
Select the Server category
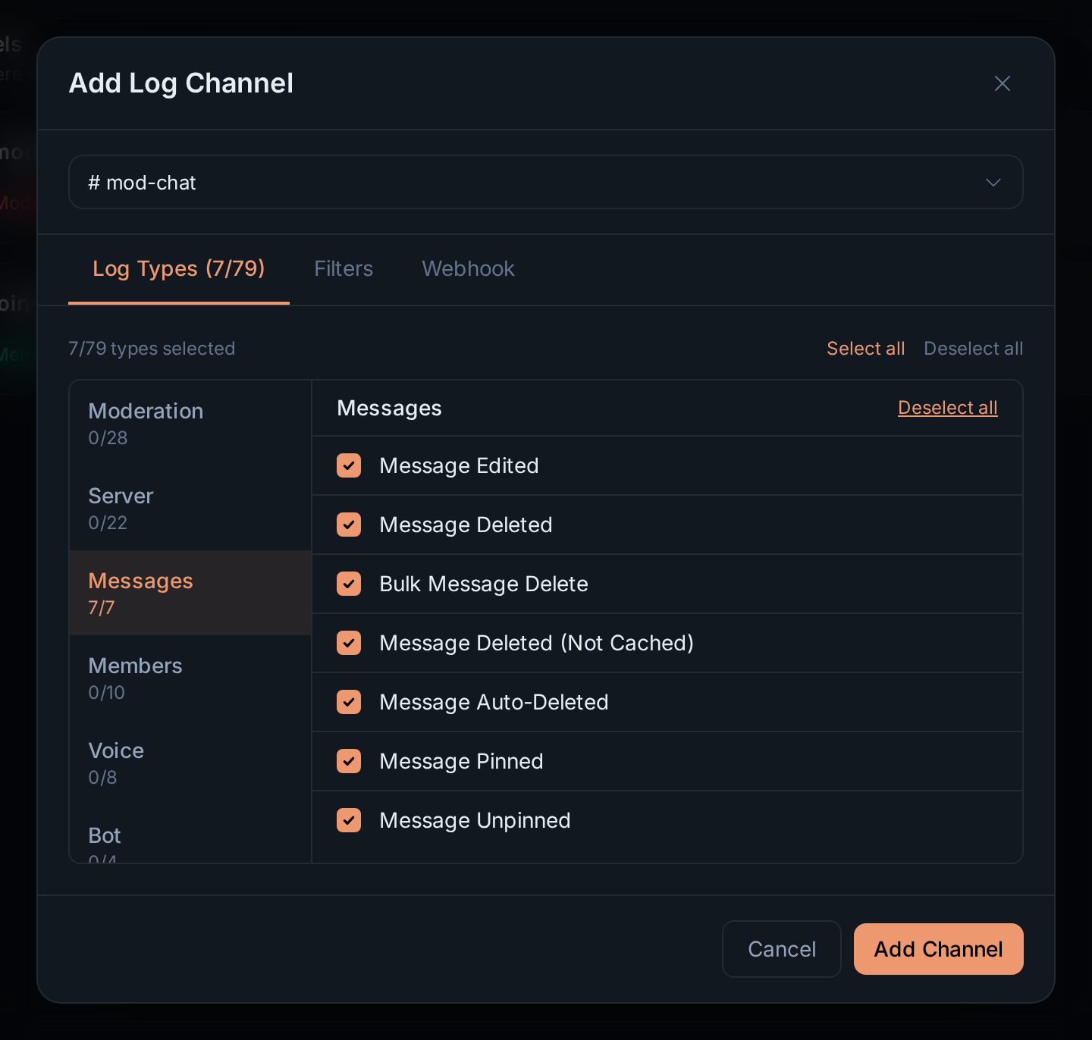[x=190, y=508]
